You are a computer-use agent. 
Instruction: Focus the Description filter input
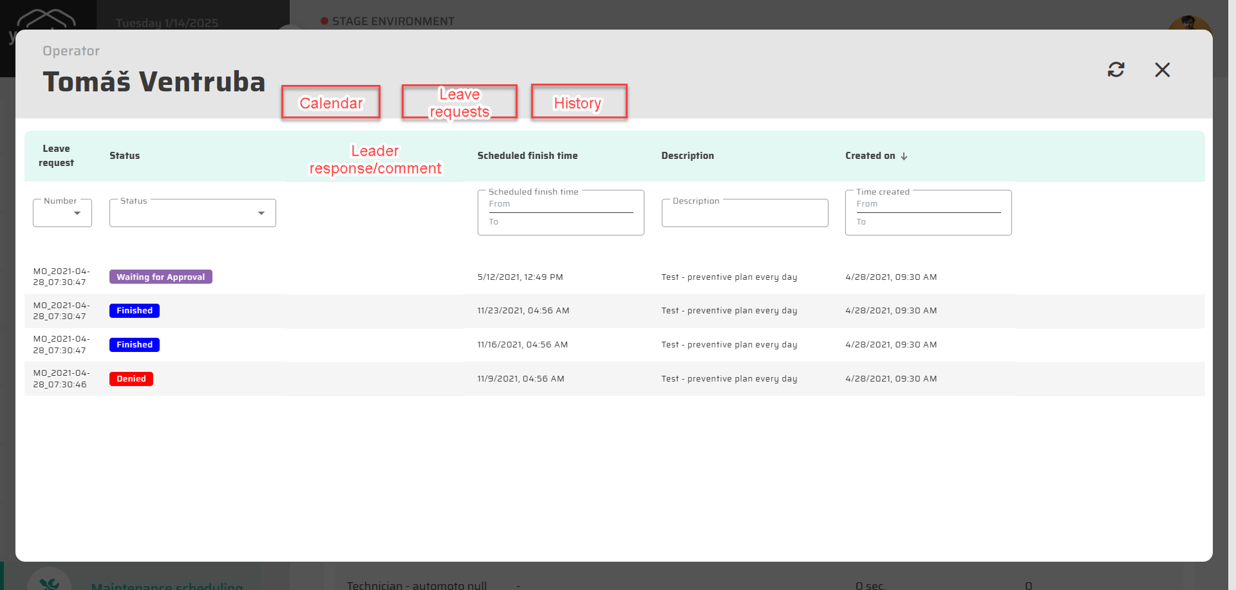point(744,214)
